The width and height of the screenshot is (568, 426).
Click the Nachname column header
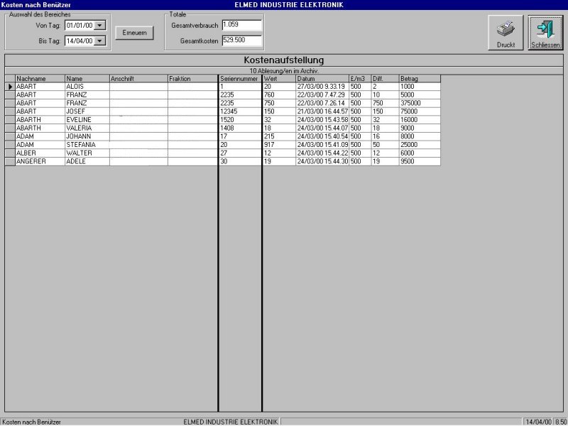click(40, 79)
